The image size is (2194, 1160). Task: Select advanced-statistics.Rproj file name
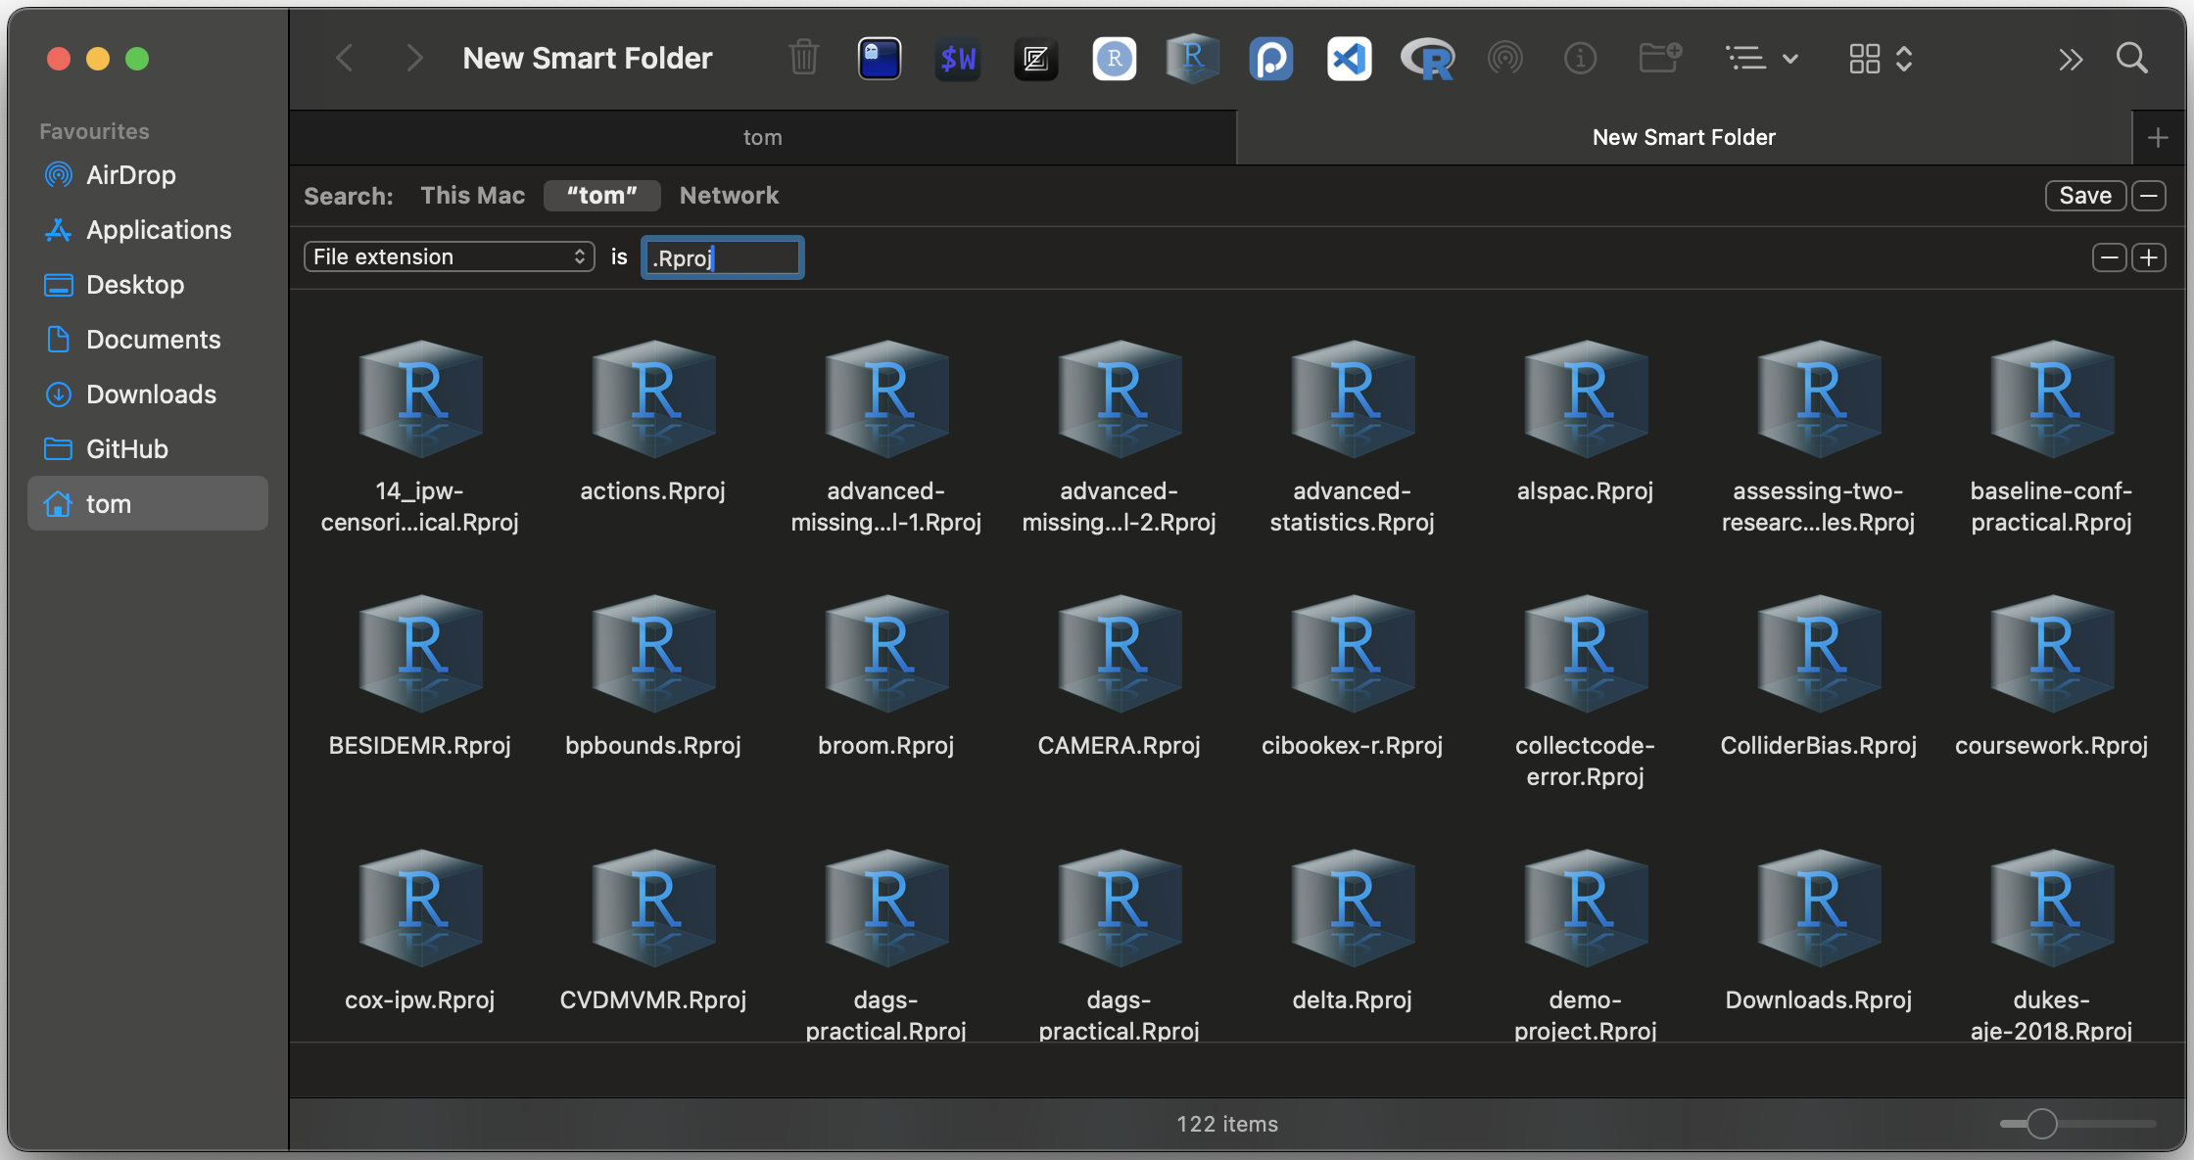pyautogui.click(x=1353, y=507)
